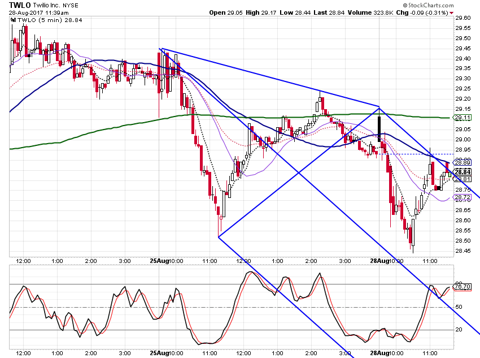Click the NYSE exchange label
Viewport: 480px width, 358px height.
[71, 6]
